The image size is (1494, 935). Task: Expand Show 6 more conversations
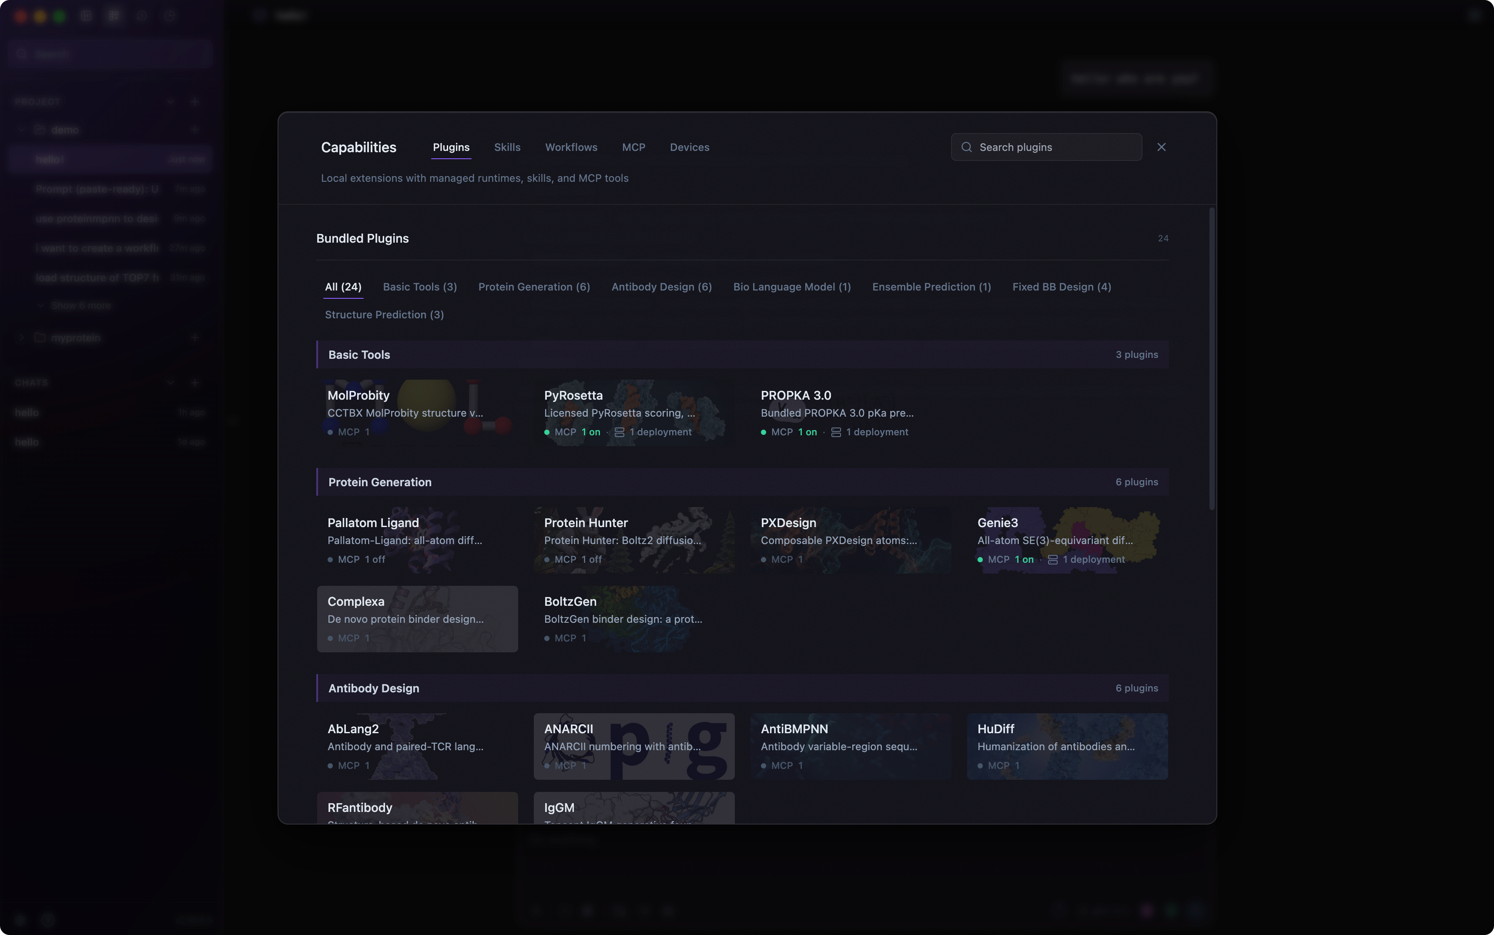coord(75,305)
